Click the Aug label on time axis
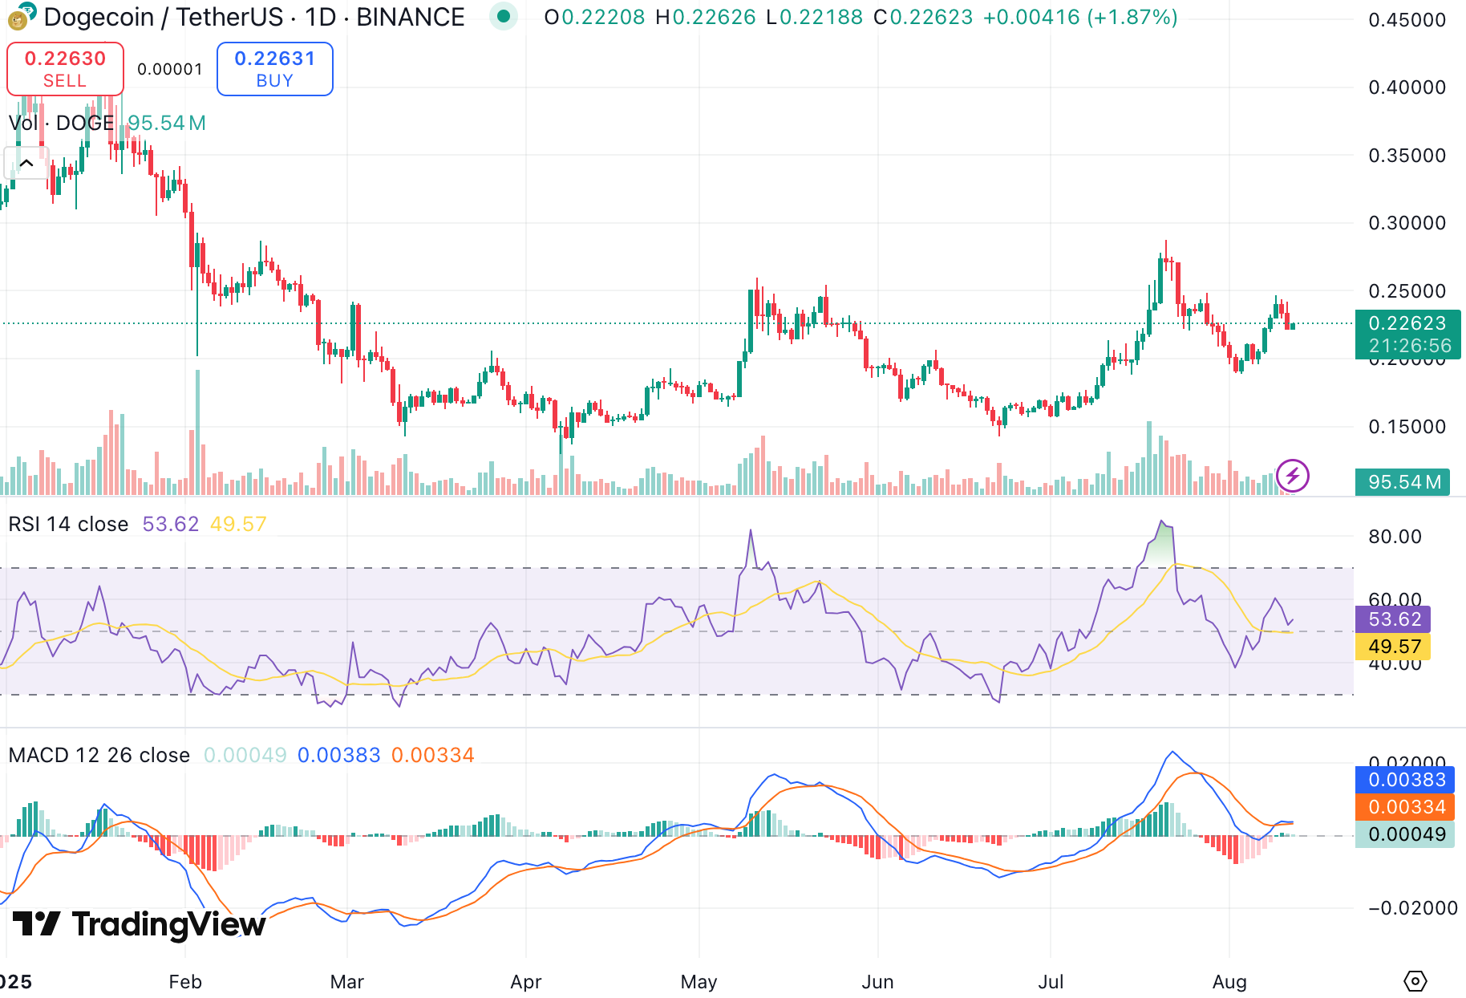The height and width of the screenshot is (998, 1466). pyautogui.click(x=1229, y=982)
